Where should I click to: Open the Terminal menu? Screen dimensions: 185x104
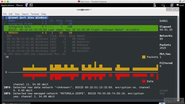35,14
